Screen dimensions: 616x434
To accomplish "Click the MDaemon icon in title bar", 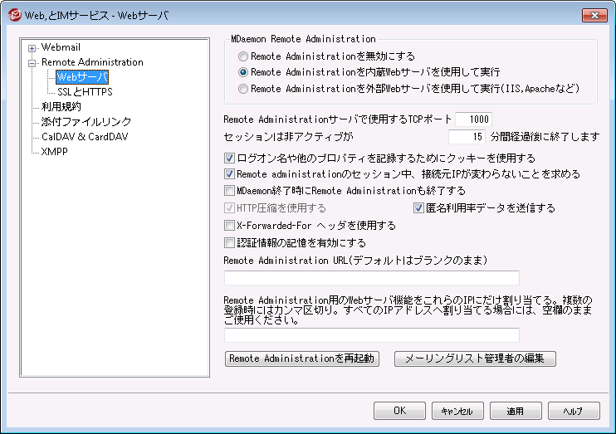I will (x=14, y=14).
